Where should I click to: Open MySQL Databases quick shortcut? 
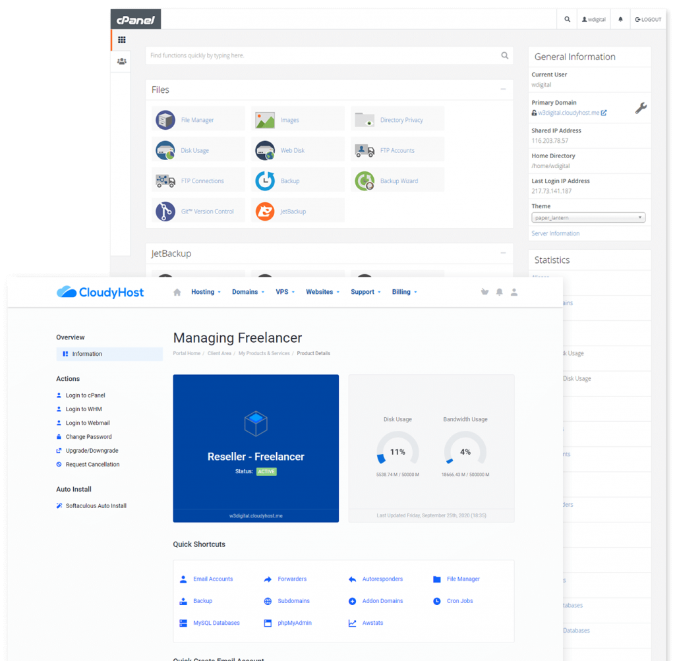coord(210,623)
